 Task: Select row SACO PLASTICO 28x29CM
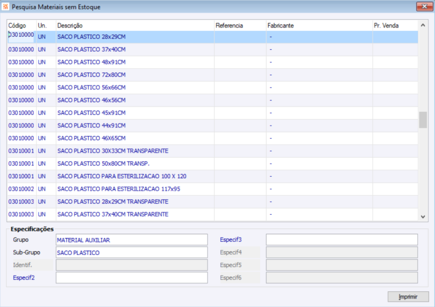tap(213, 37)
